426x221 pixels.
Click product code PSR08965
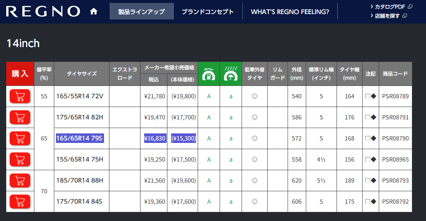tap(395, 159)
